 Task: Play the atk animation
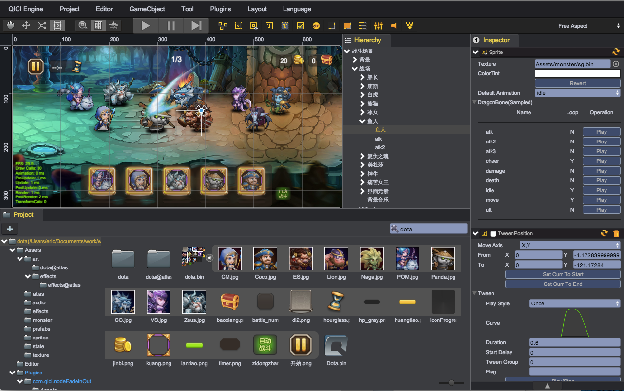pos(602,132)
